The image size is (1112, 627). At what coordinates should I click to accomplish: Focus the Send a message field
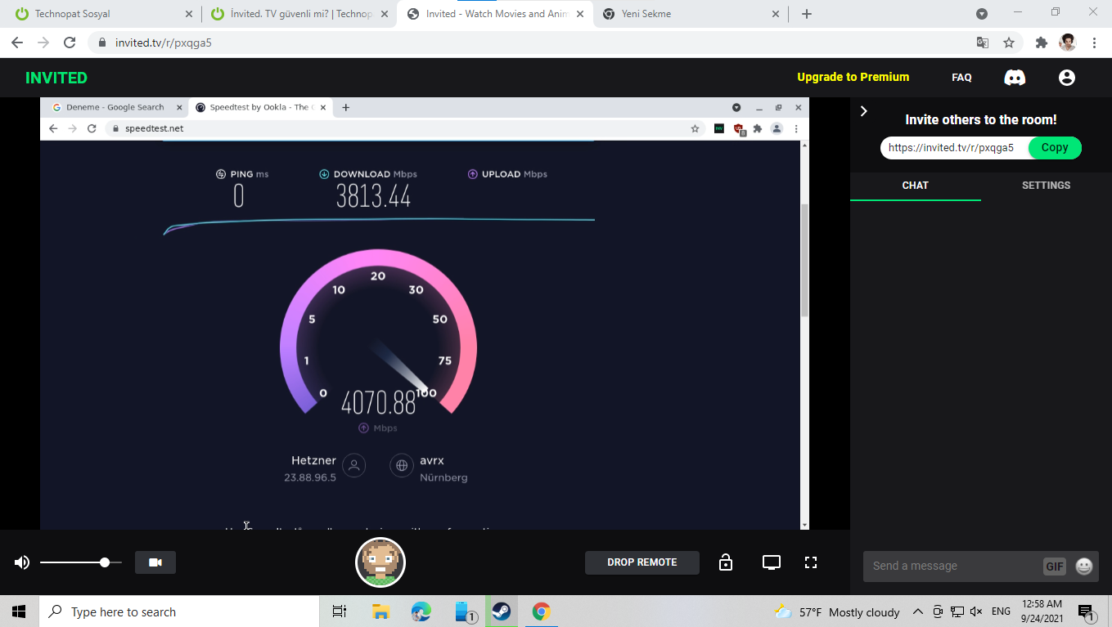click(953, 566)
